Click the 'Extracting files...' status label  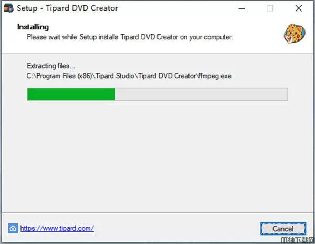click(51, 66)
